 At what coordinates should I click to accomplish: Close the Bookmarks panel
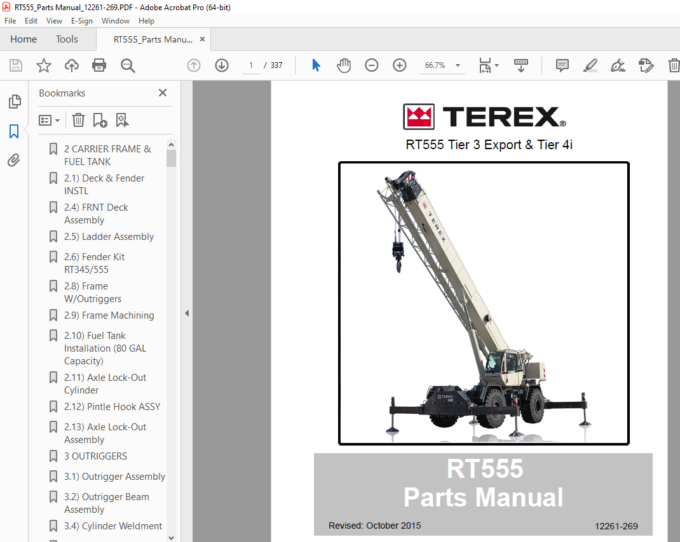coord(163,93)
